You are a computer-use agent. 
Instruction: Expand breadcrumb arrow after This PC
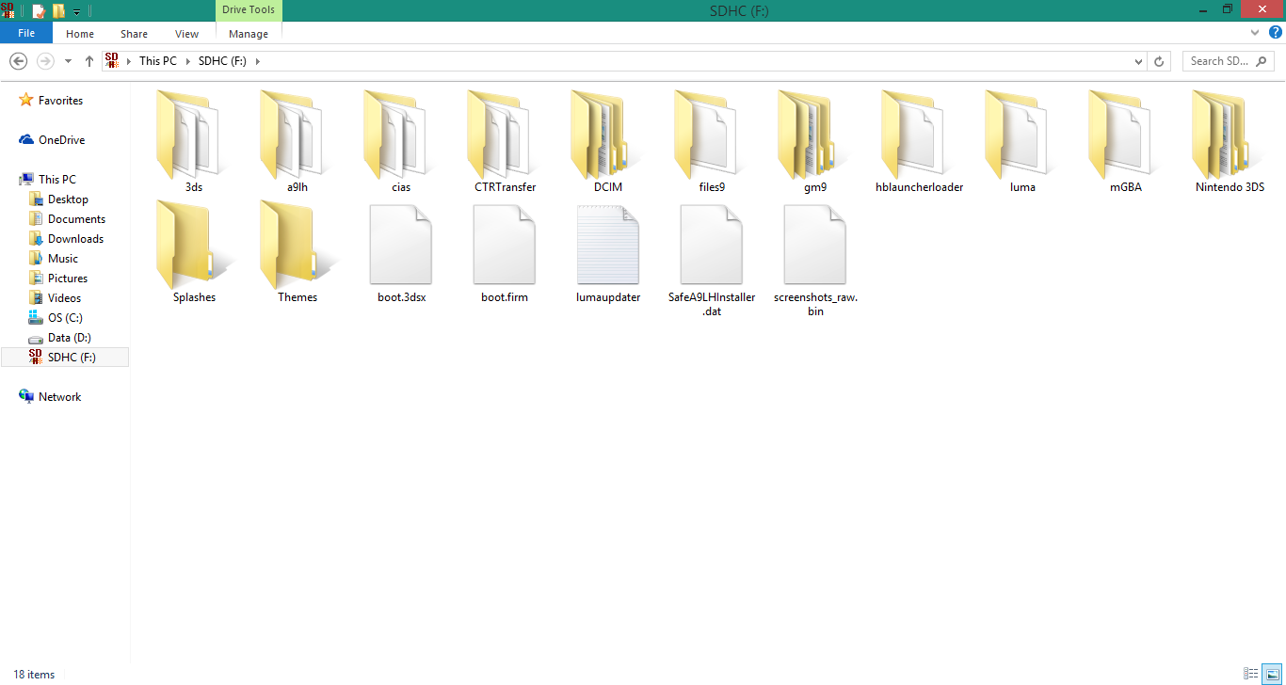[187, 61]
